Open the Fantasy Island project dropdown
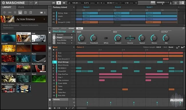This screenshot has width=186, height=110. (74, 7)
